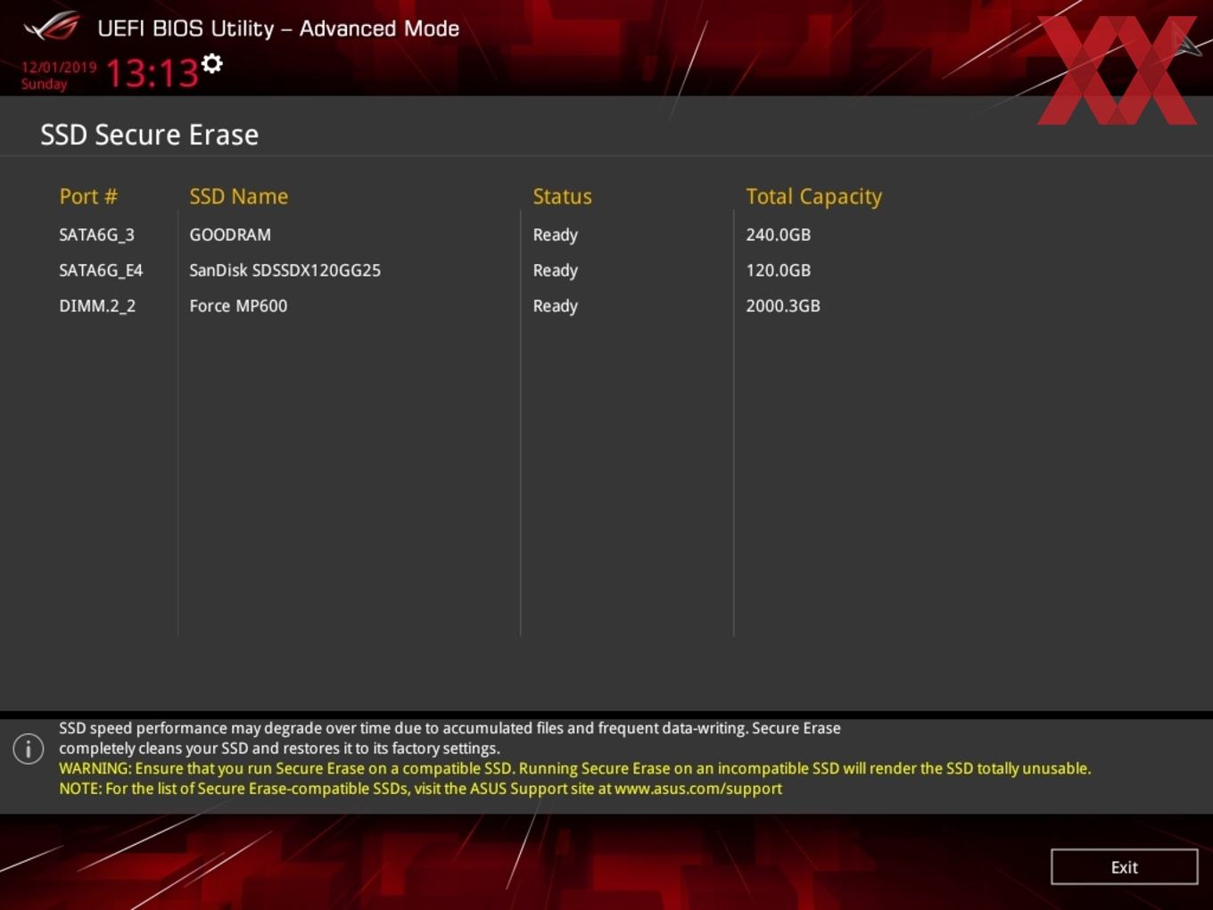Image resolution: width=1213 pixels, height=910 pixels.
Task: Click the Exit button
Action: pyautogui.click(x=1124, y=867)
